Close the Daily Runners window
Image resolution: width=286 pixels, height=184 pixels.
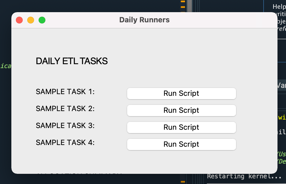(19, 20)
